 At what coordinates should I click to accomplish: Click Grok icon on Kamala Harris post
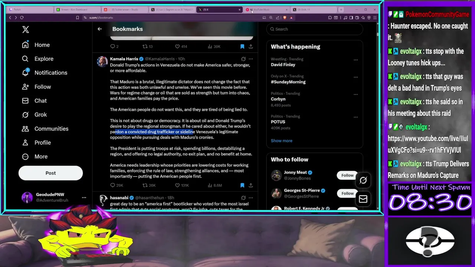click(243, 59)
